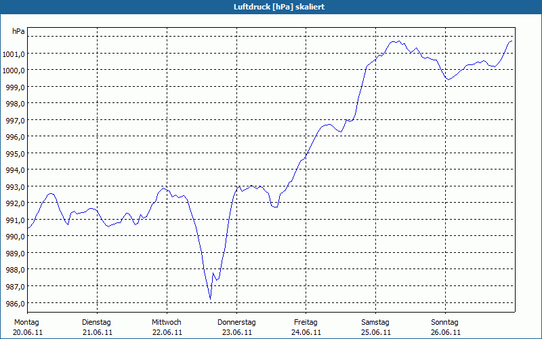Viewport: 542px width, 339px height.
Task: Click the 'Samstag' day label
Action: pos(375,323)
